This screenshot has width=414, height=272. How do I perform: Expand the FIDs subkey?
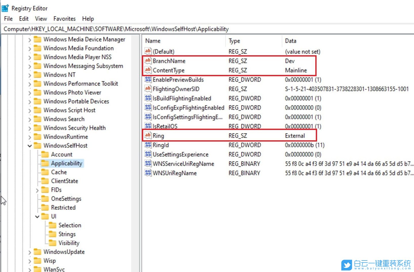pos(37,190)
